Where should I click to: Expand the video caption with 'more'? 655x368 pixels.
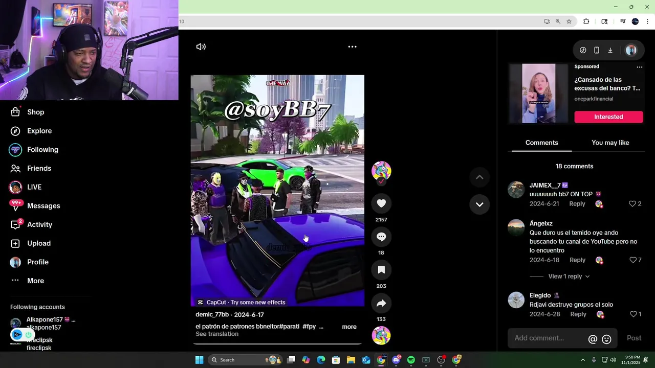pyautogui.click(x=349, y=327)
